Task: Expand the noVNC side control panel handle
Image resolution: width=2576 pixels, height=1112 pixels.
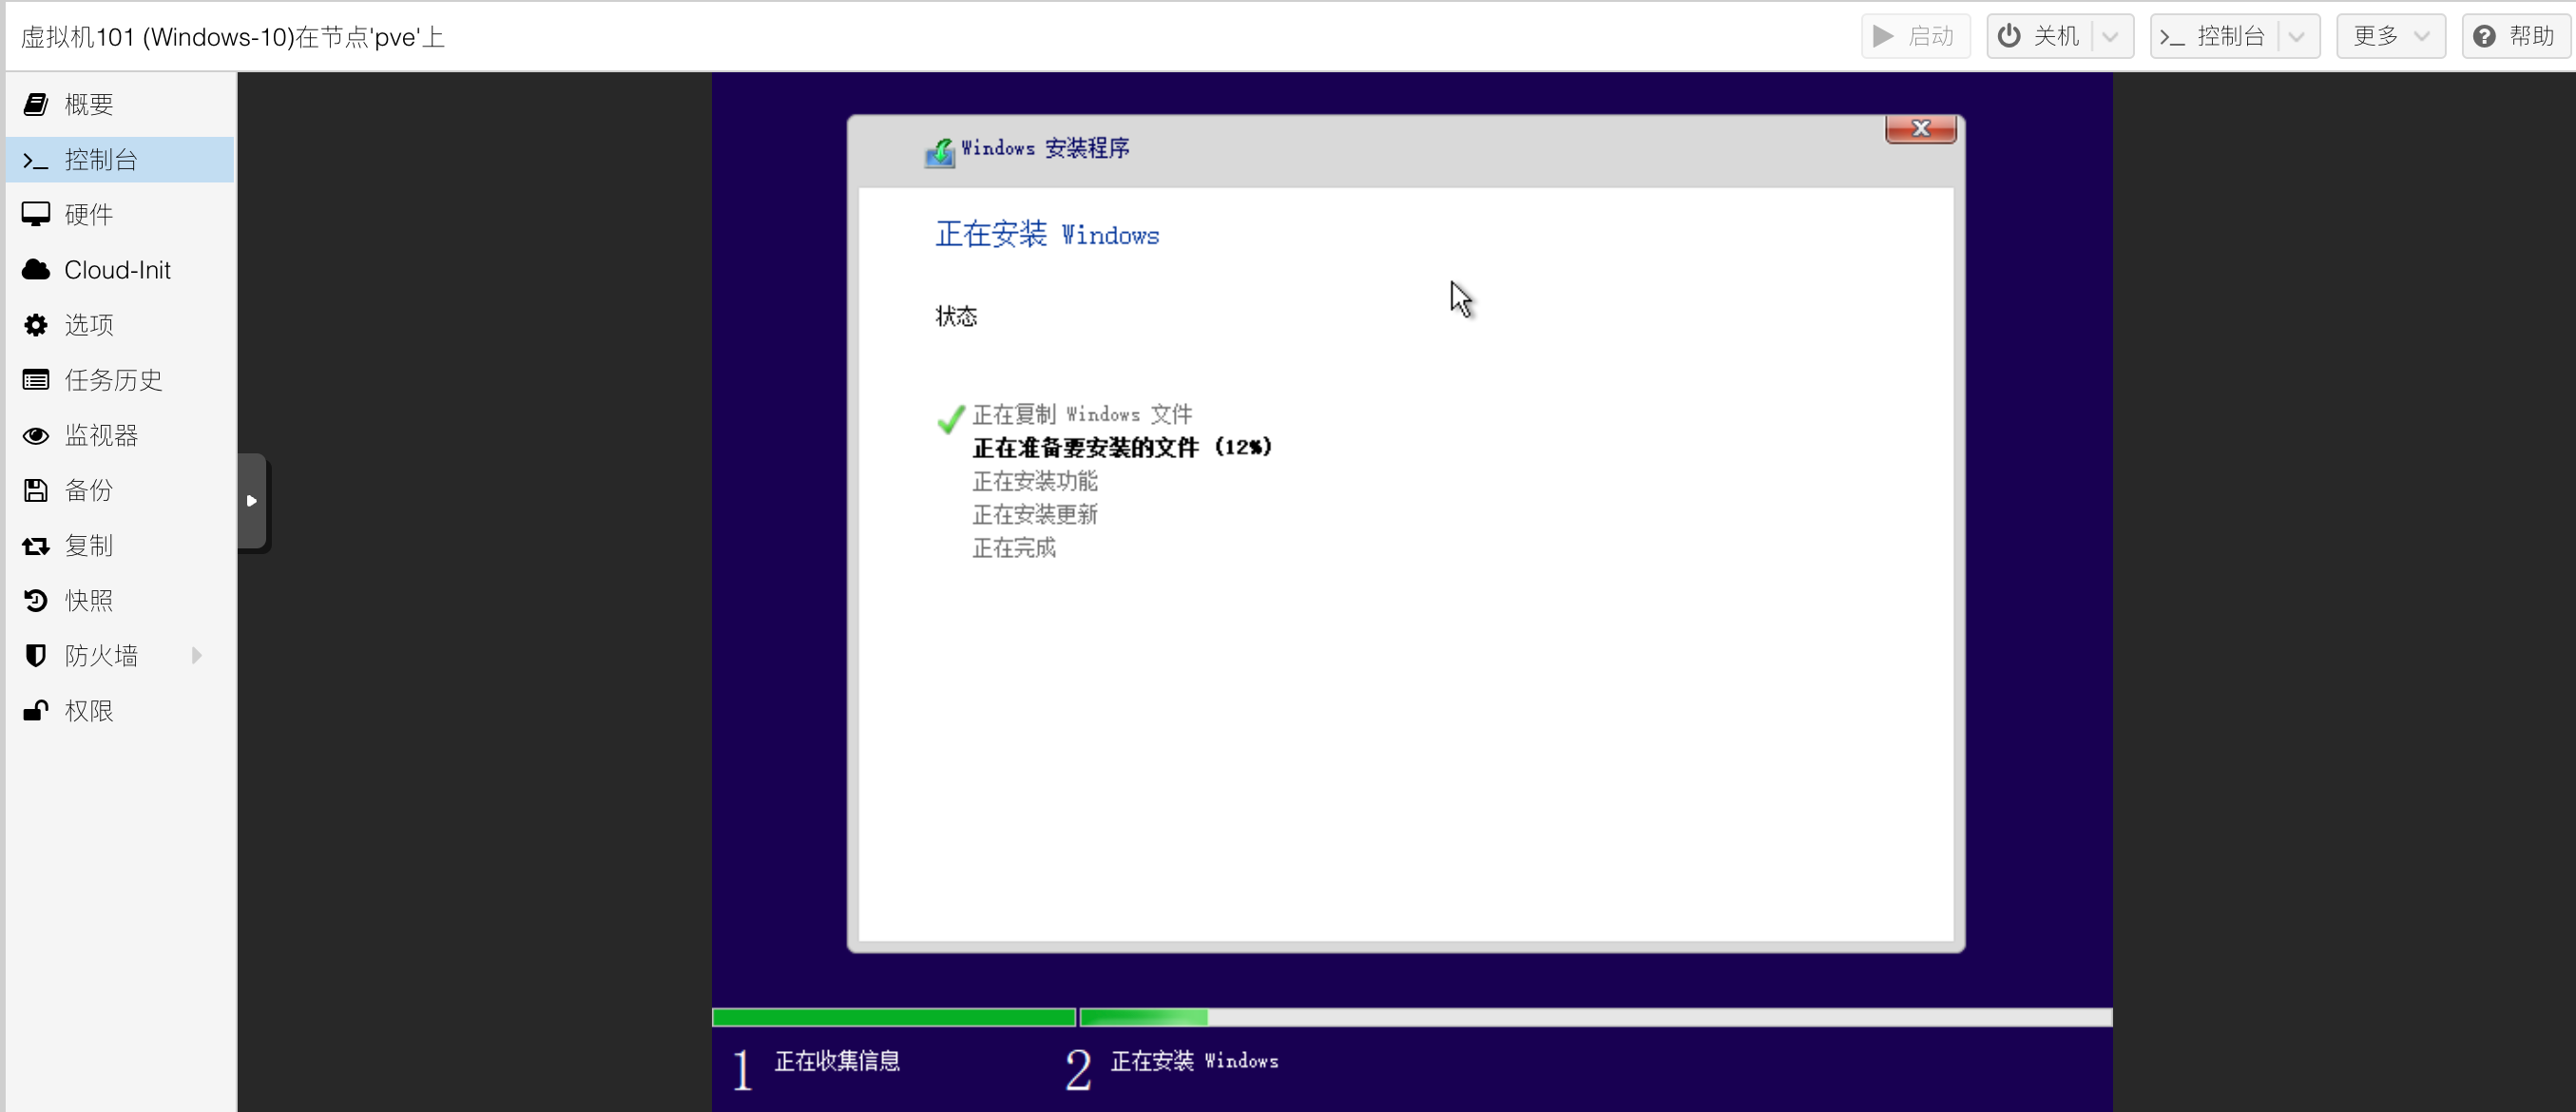Action: (x=252, y=501)
